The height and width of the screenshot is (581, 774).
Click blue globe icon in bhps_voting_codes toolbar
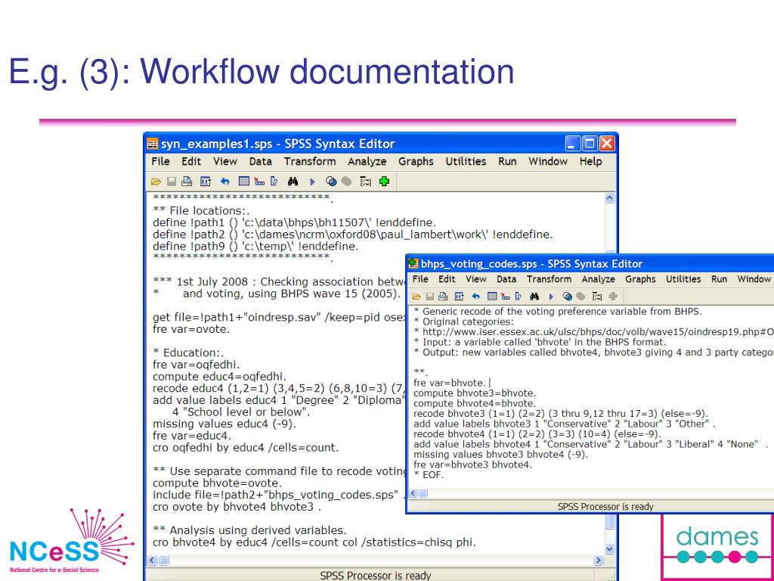tap(568, 297)
